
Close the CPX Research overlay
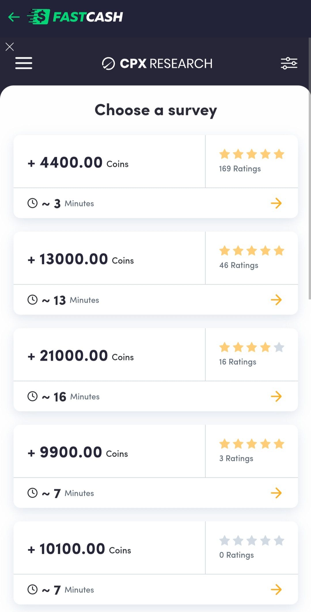tap(10, 47)
